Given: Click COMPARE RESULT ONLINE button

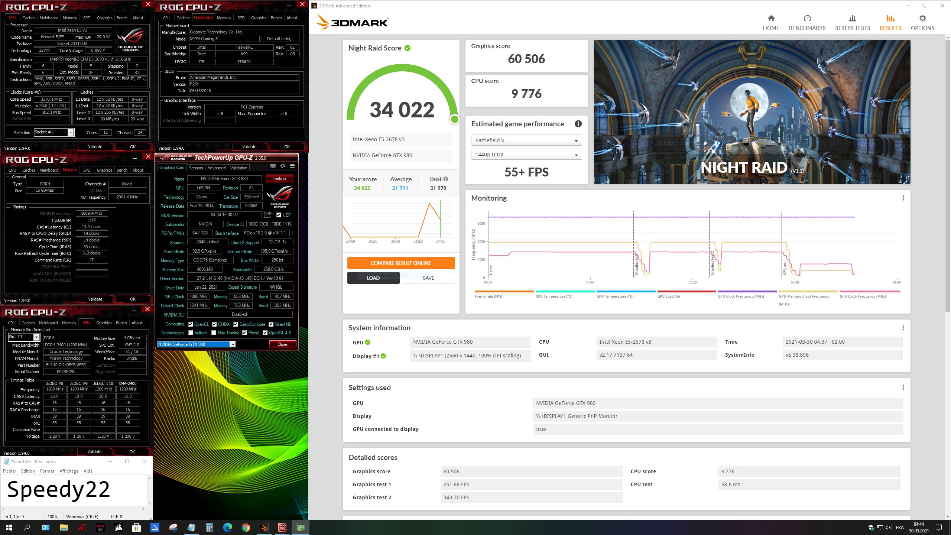Looking at the screenshot, I should [401, 263].
